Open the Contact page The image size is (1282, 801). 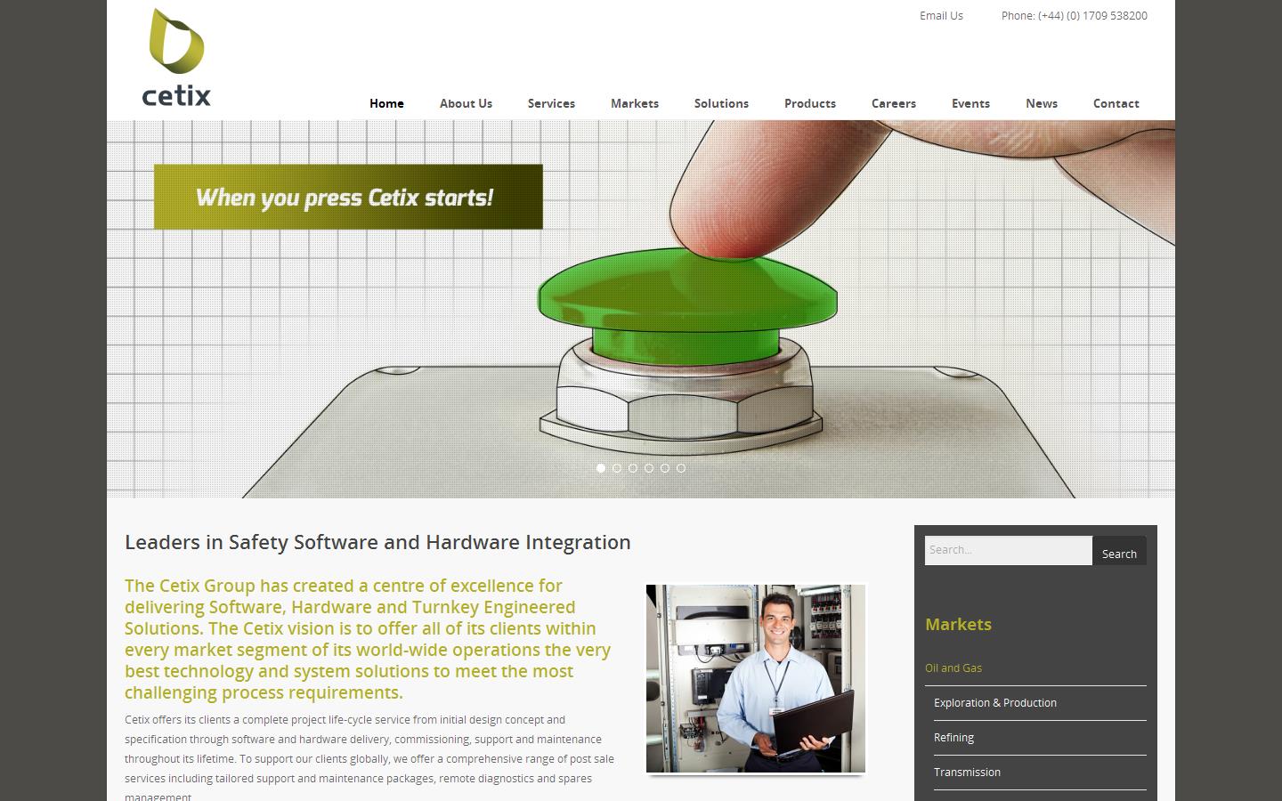click(1116, 103)
